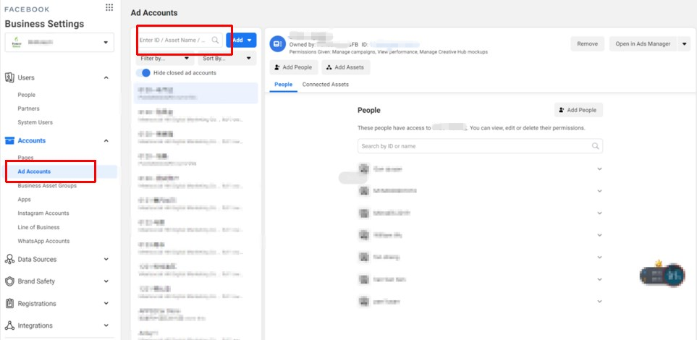The image size is (697, 340).
Task: Open the Sort By dropdown
Action: tap(227, 59)
